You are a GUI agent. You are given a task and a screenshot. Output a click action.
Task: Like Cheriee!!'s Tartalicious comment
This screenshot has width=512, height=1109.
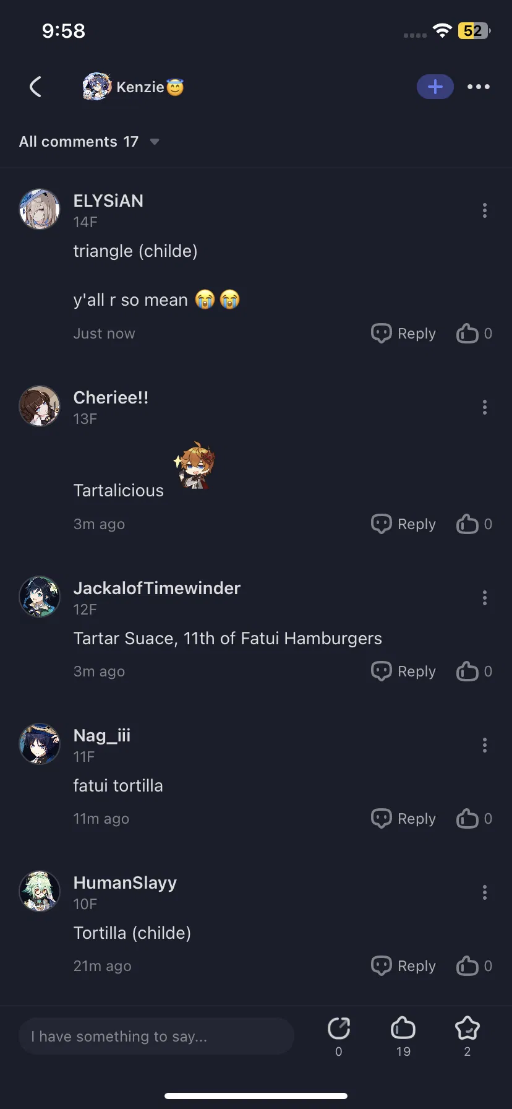pos(468,524)
